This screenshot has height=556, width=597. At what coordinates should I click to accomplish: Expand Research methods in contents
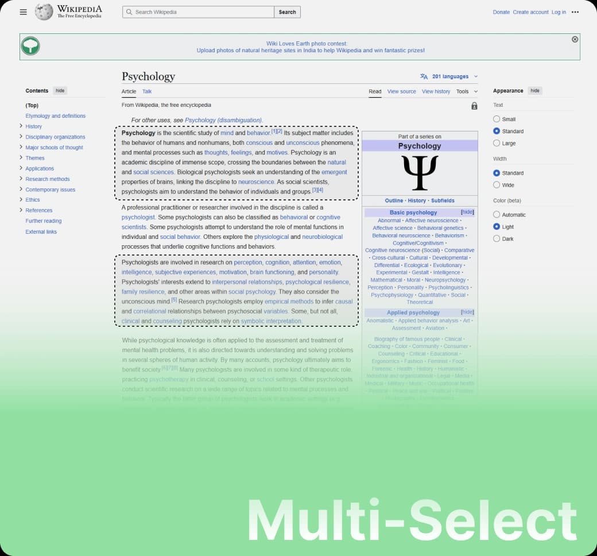pos(21,179)
